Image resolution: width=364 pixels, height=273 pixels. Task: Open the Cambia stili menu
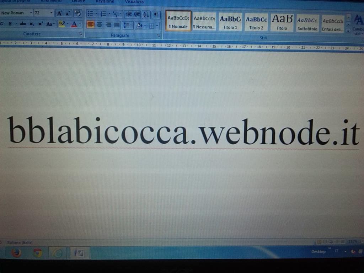pyautogui.click(x=358, y=25)
